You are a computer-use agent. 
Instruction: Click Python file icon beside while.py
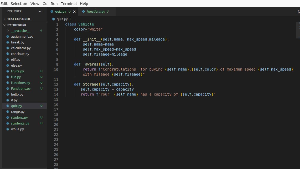(x=8, y=129)
